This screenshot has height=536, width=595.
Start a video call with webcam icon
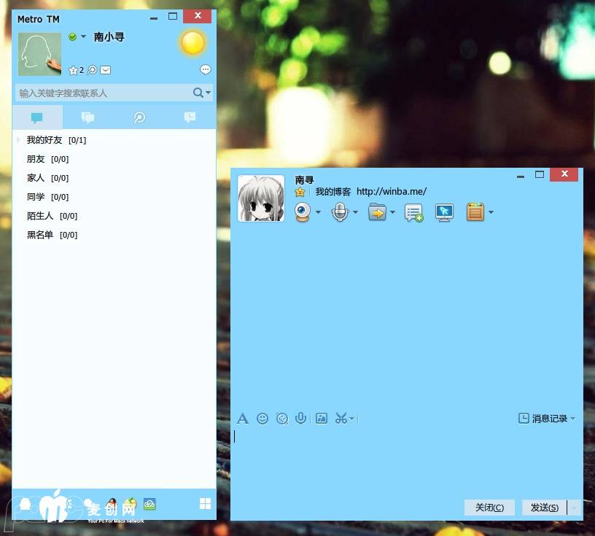[303, 212]
